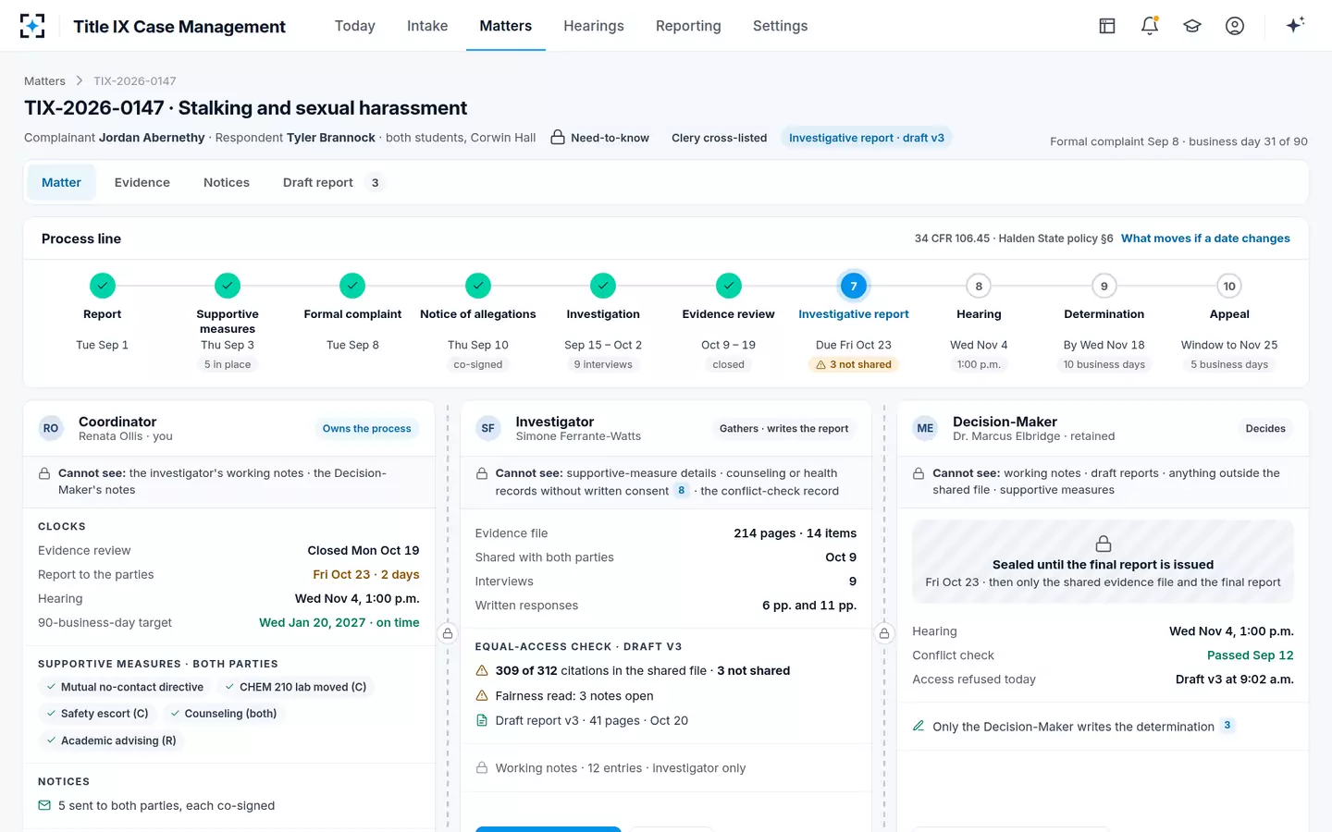Select step 8 Hearing marker
Image resolution: width=1332 pixels, height=832 pixels.
pos(979,286)
